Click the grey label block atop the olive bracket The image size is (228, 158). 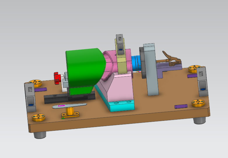click(x=120, y=44)
